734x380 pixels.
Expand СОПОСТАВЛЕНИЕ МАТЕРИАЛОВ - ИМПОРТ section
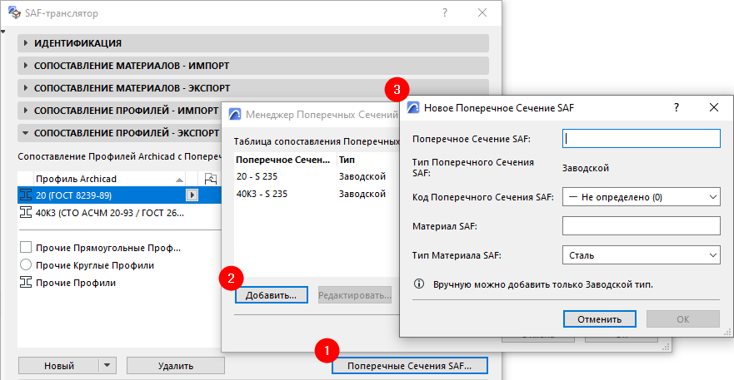click(253, 66)
